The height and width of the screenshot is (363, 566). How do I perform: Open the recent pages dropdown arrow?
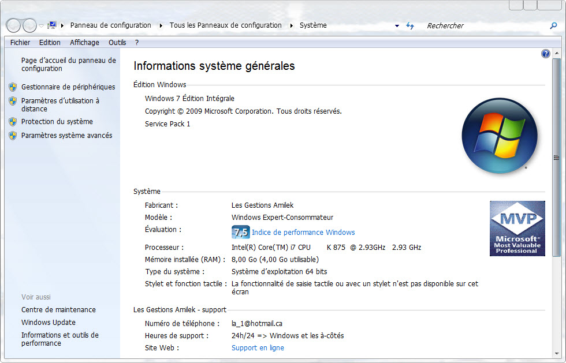click(x=41, y=25)
